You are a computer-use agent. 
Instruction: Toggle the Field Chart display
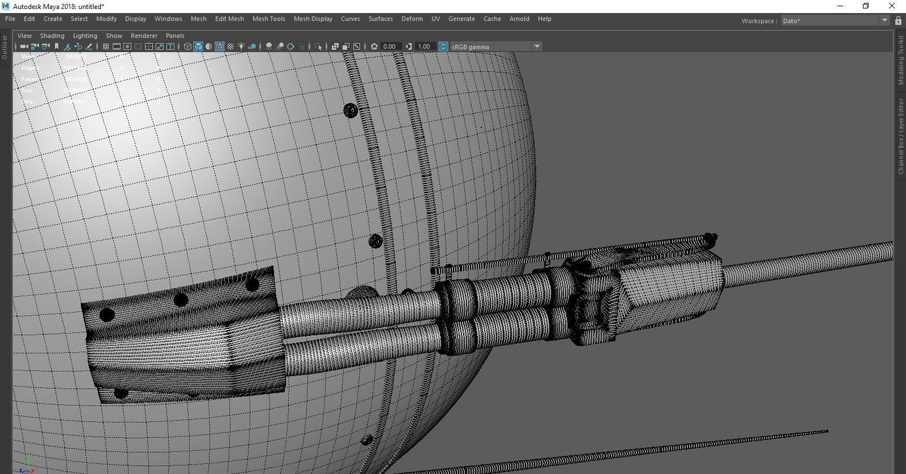(149, 46)
